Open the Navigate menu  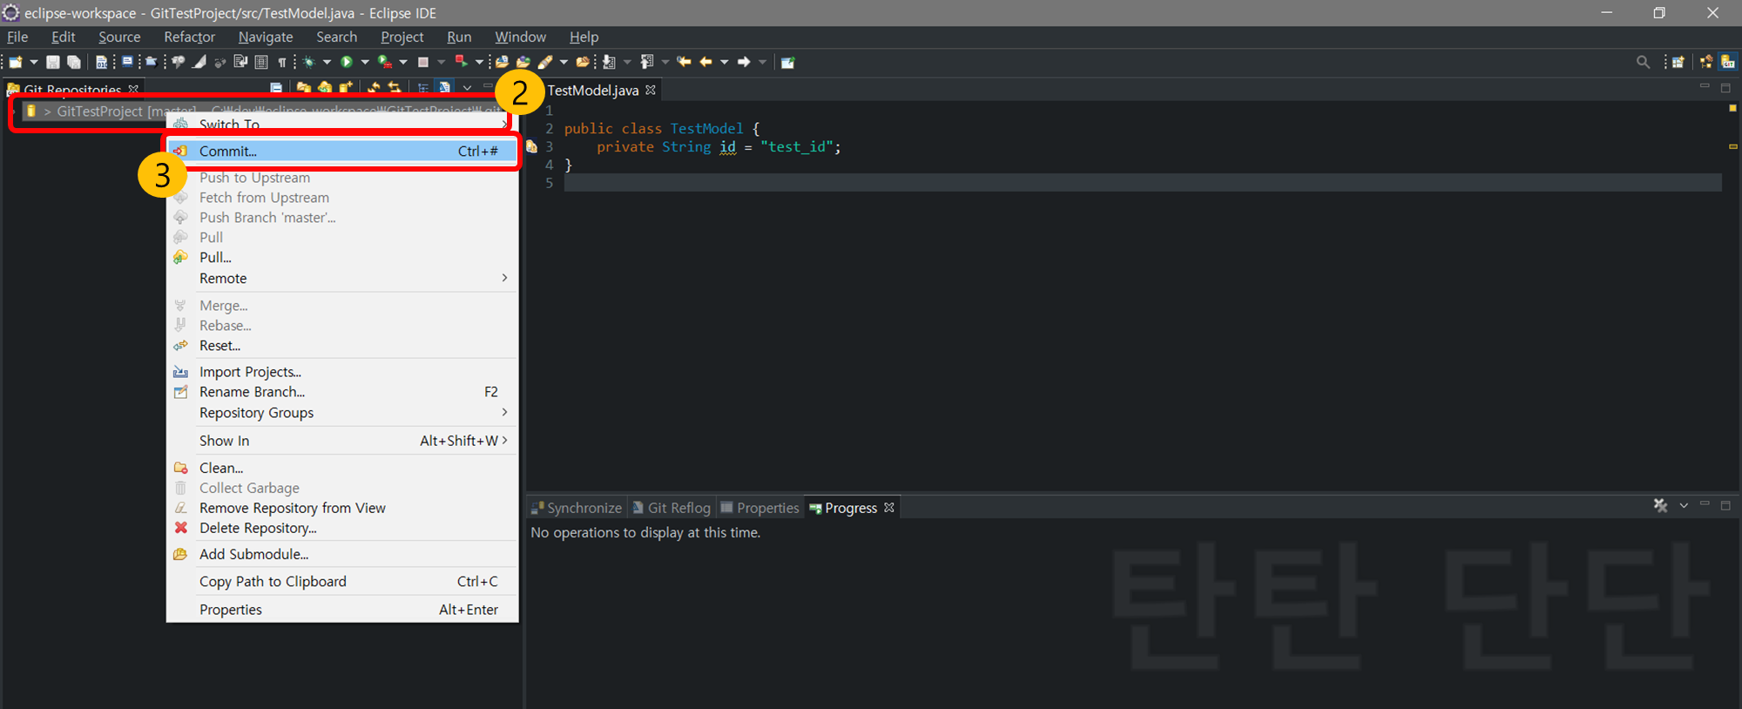coord(266,37)
